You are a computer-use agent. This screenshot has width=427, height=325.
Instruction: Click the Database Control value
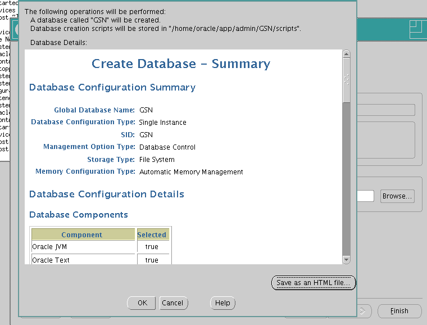(167, 147)
